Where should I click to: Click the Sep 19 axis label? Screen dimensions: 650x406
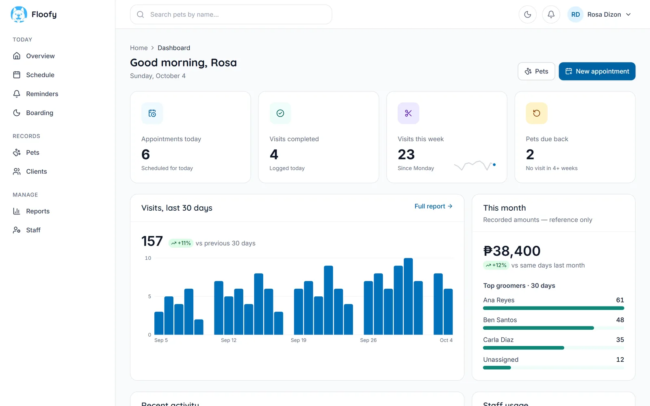point(299,340)
